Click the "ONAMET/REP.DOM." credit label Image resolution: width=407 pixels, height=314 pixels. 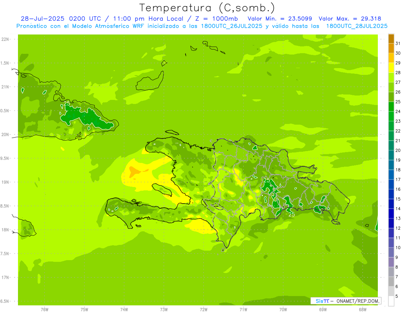pyautogui.click(x=358, y=301)
